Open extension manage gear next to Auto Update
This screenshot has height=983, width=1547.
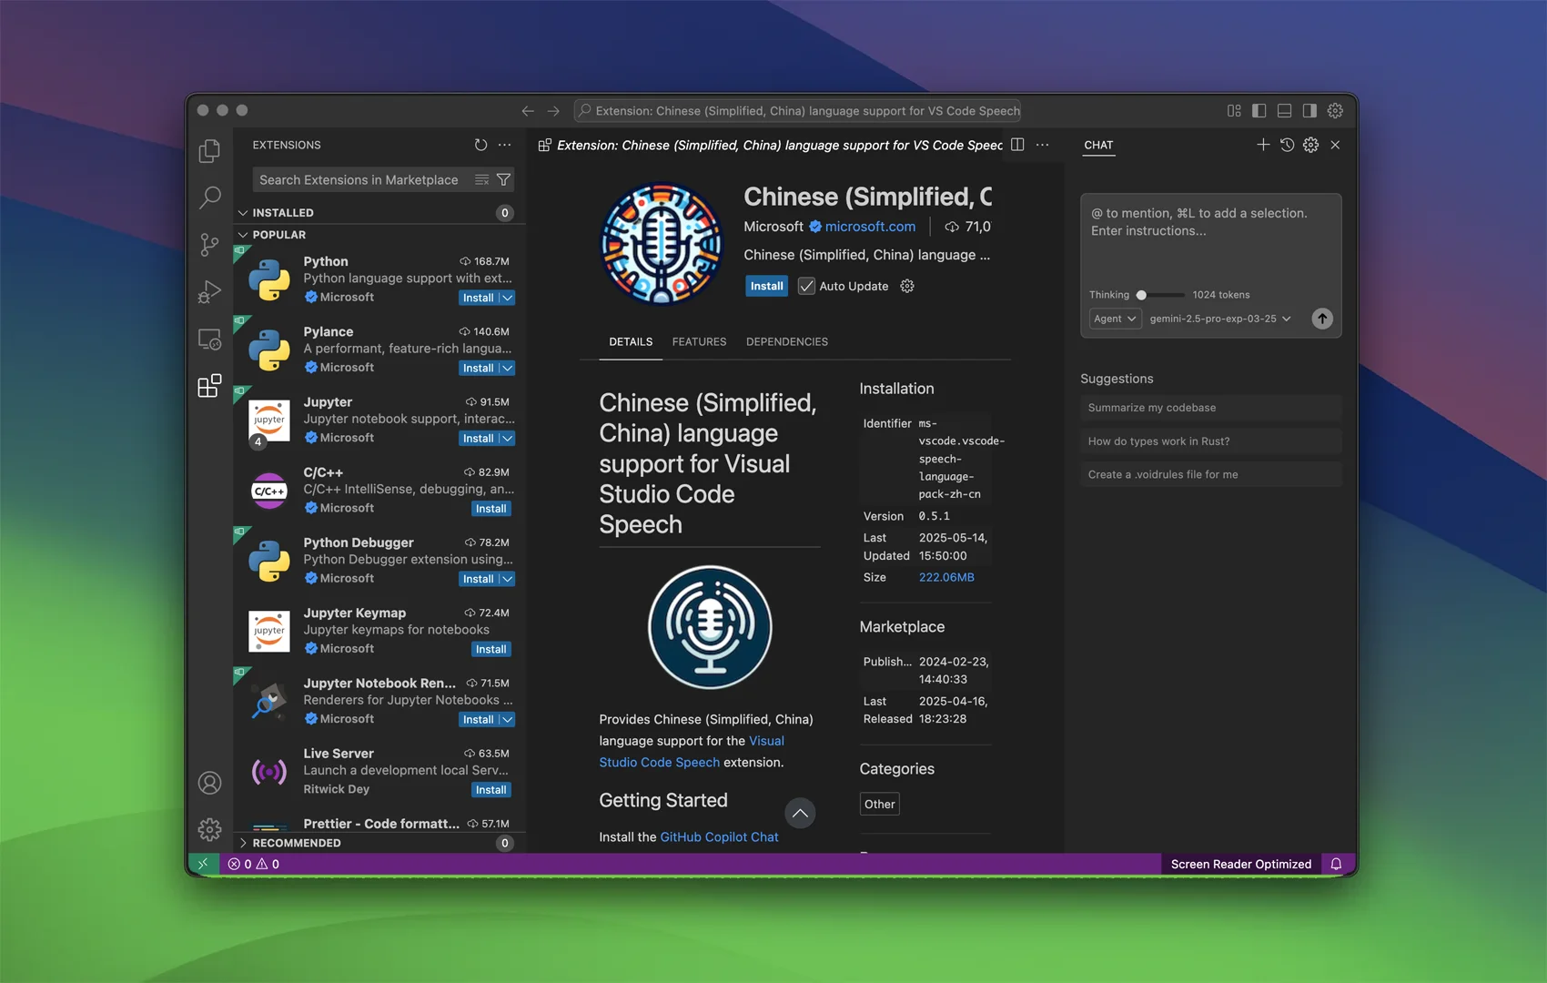click(907, 286)
